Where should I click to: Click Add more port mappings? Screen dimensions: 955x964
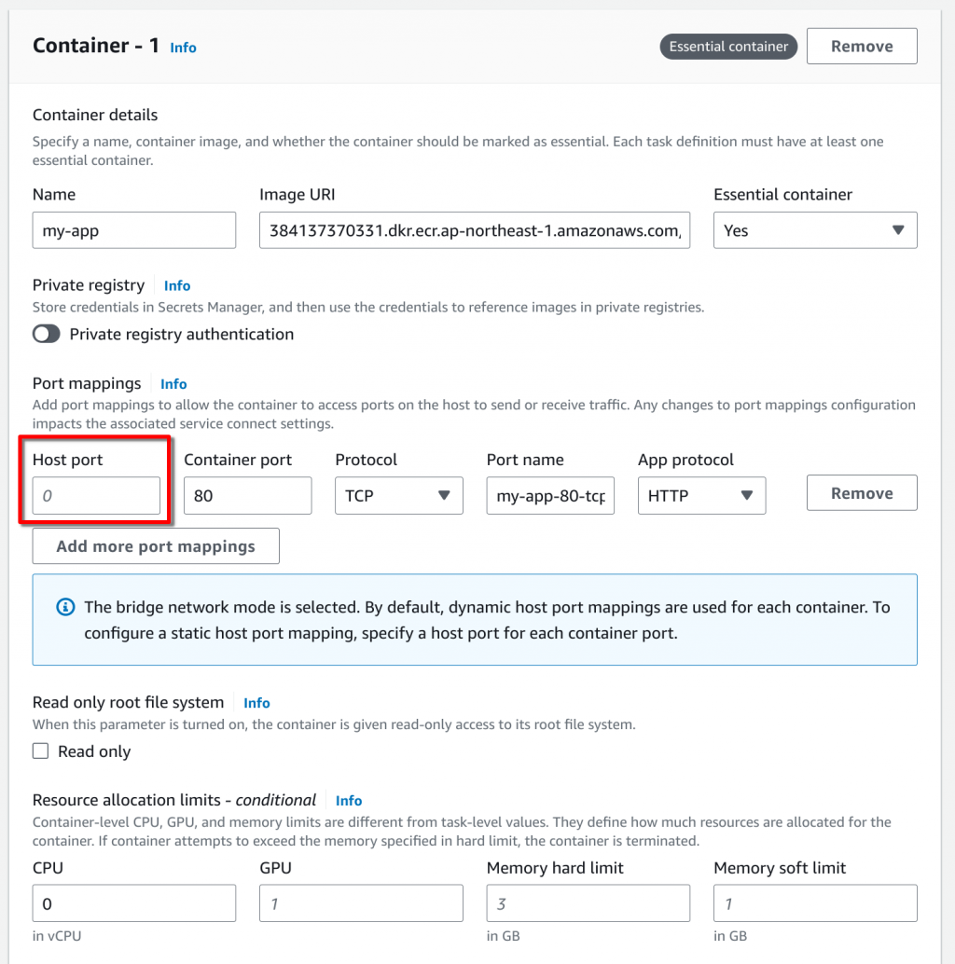click(156, 546)
